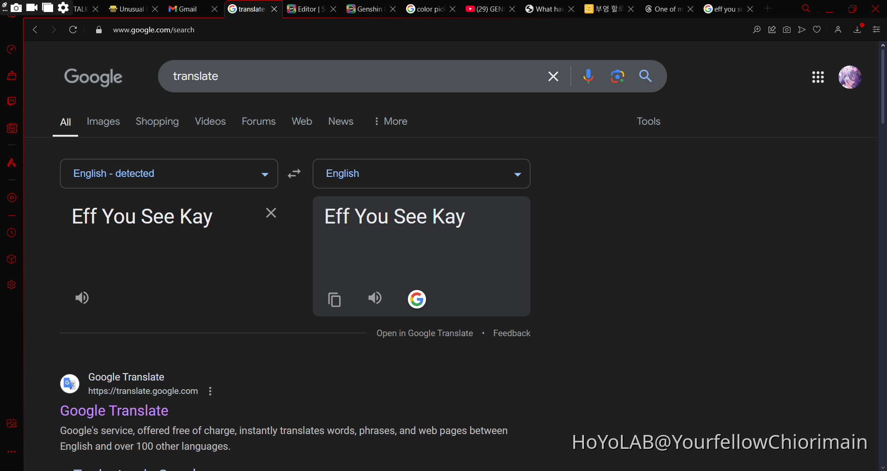Open downloads with the red notification badge

[857, 30]
